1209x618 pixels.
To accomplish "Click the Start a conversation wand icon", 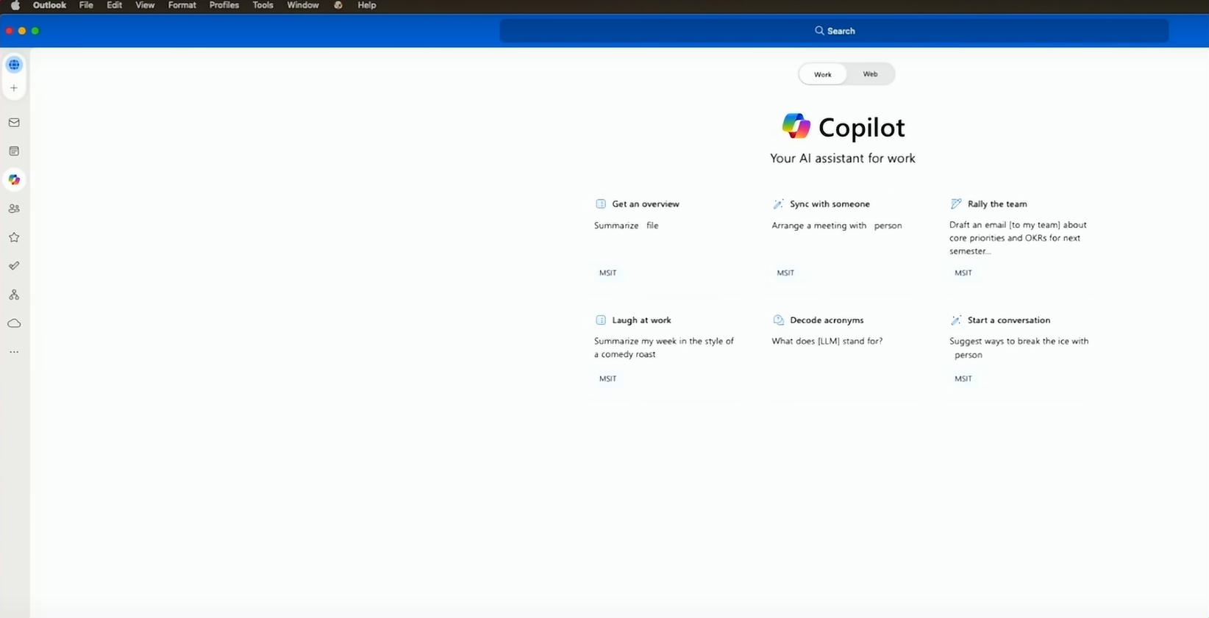I will [x=956, y=320].
